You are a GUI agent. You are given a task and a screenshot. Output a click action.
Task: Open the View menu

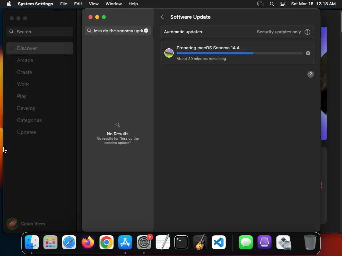click(94, 4)
